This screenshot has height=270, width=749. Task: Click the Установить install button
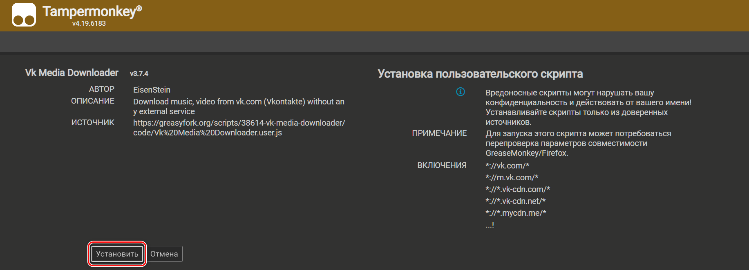[x=117, y=254]
